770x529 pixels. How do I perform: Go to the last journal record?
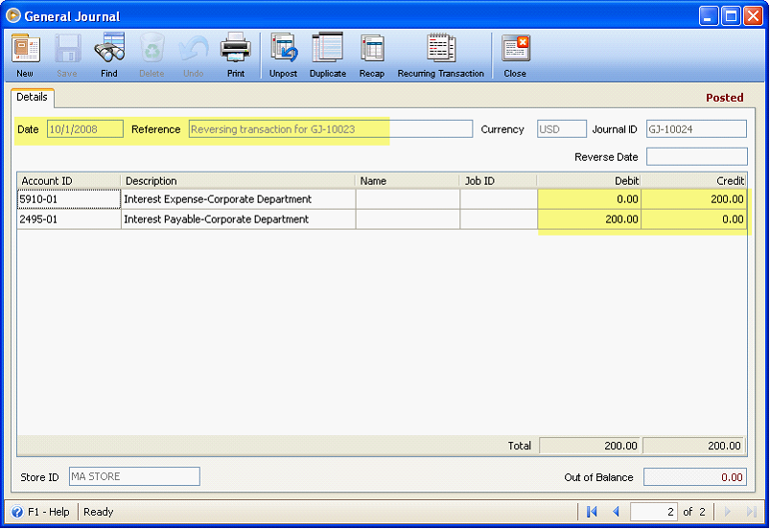752,512
